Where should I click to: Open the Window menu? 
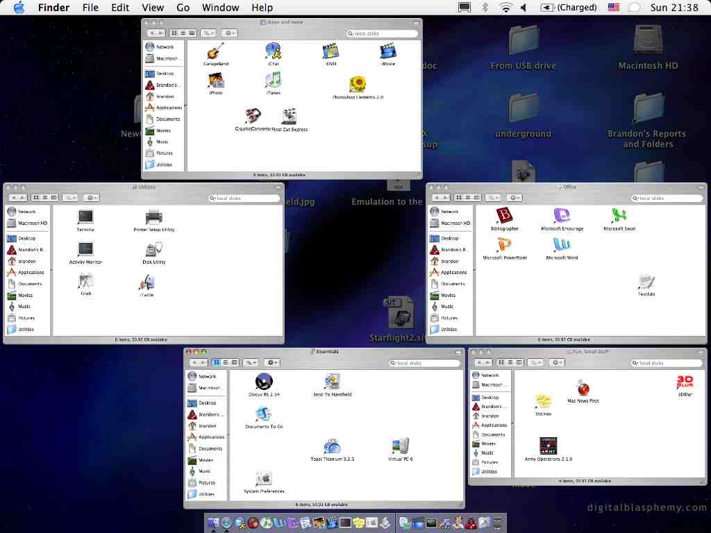pyautogui.click(x=220, y=8)
